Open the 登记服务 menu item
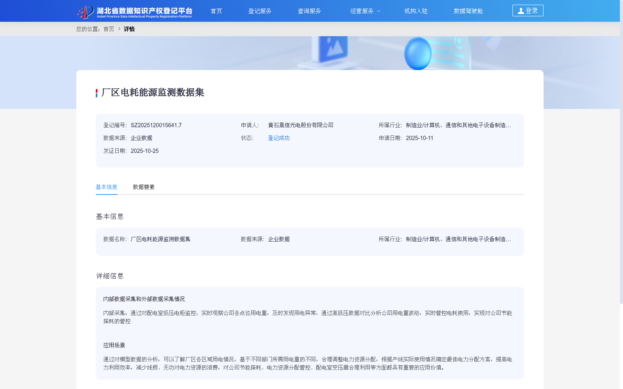Screen dimensions: 623x389 click(x=260, y=11)
